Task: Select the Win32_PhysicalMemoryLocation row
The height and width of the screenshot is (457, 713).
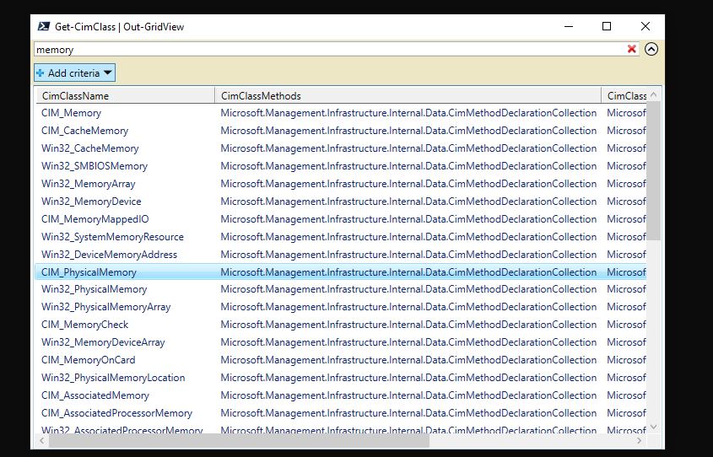Action: tap(113, 378)
